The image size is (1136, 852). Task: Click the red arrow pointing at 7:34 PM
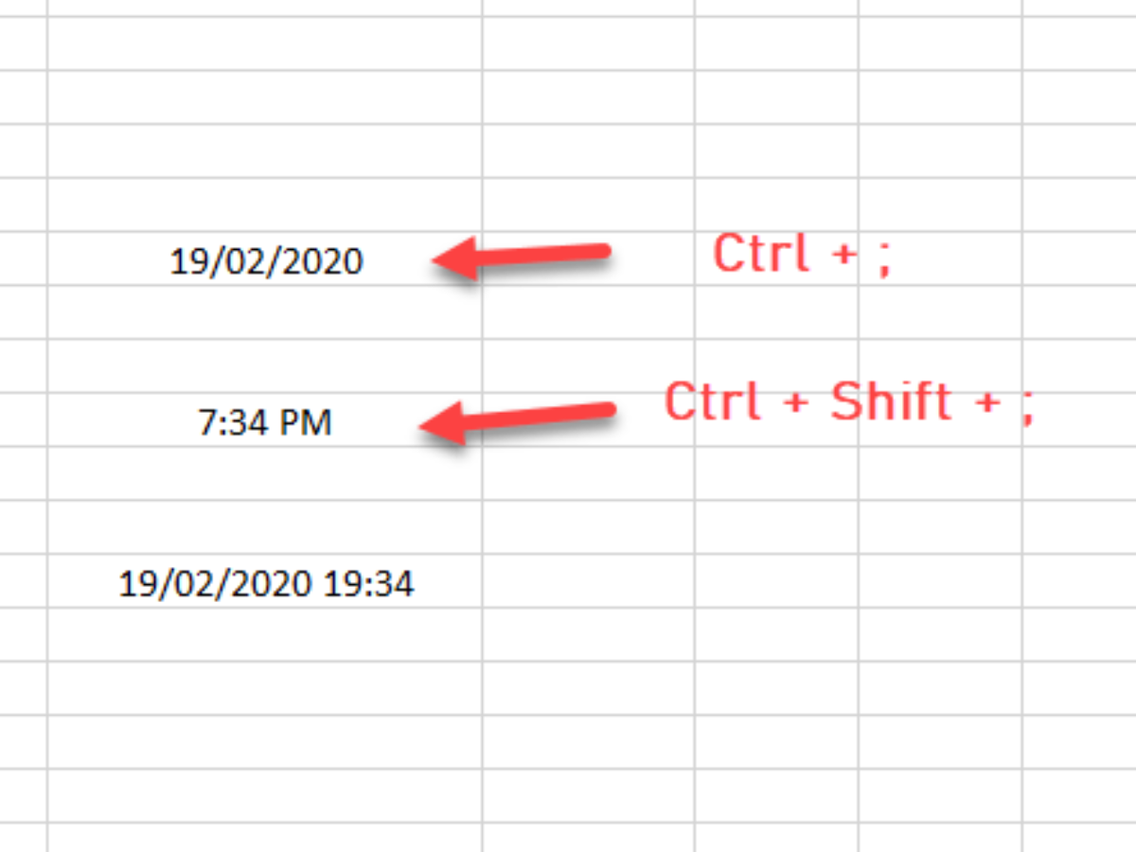[517, 420]
